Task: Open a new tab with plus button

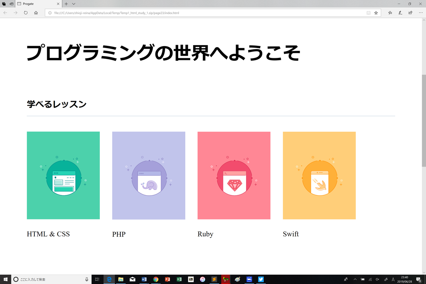Action: point(66,4)
